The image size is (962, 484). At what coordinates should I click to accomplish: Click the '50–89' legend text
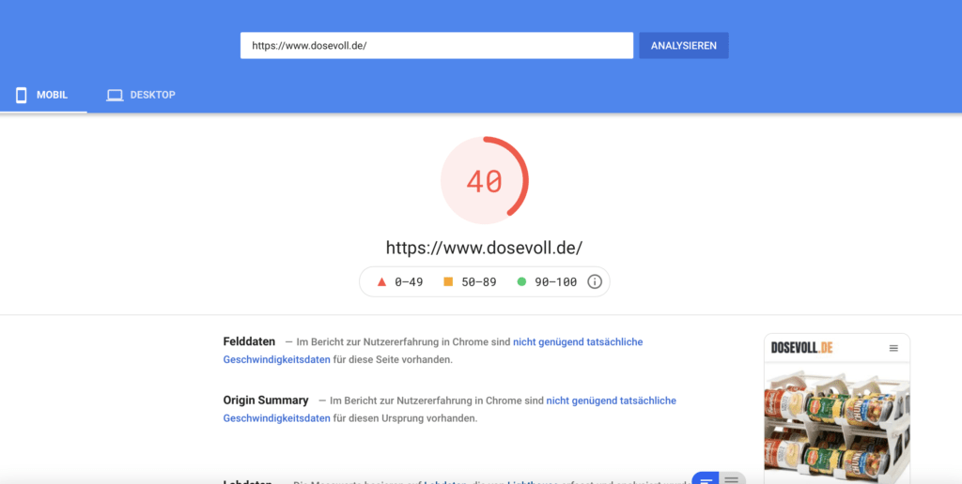(x=478, y=281)
